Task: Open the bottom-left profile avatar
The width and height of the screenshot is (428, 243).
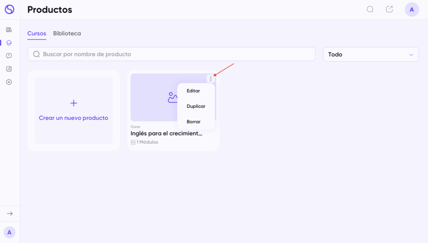Action: pyautogui.click(x=9, y=232)
